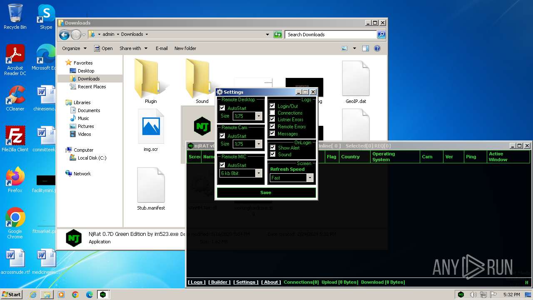This screenshot has width=533, height=300.
Task: Open the Share with dropdown
Action: 133,48
